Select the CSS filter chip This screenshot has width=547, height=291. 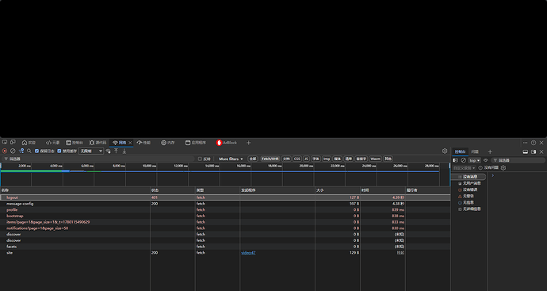(x=296, y=159)
